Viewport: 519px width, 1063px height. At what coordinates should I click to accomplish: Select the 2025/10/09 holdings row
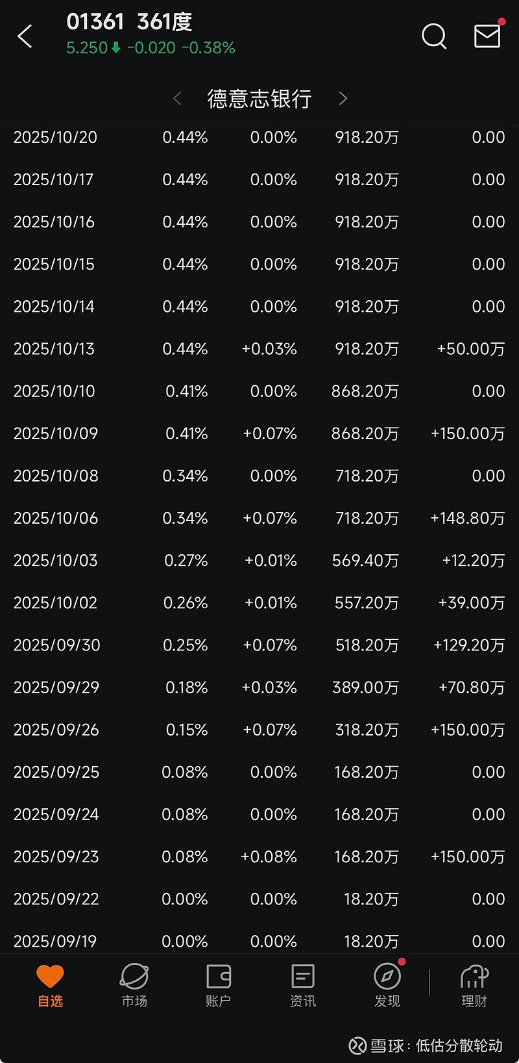tap(259, 433)
